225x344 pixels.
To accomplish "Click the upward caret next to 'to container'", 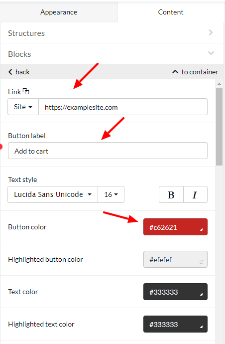I will tap(175, 72).
